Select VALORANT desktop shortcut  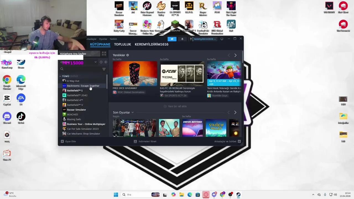pyautogui.click(x=329, y=8)
